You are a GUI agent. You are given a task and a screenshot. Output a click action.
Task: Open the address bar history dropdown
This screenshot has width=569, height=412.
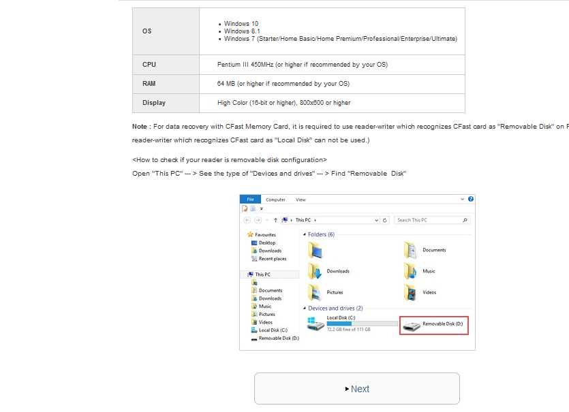[377, 220]
